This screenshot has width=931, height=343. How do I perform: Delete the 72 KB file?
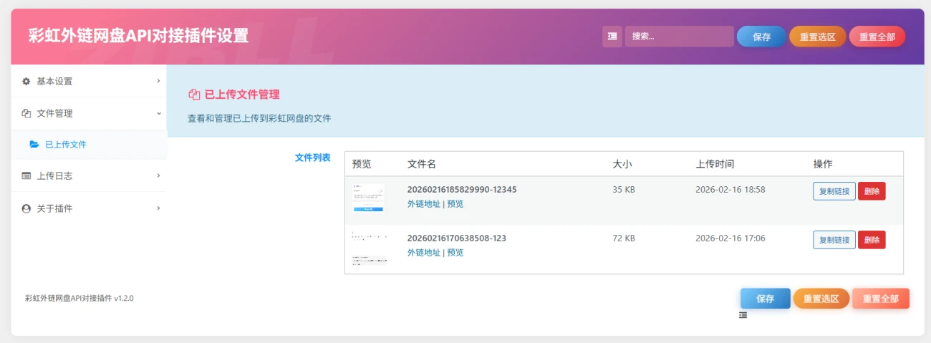click(x=871, y=240)
